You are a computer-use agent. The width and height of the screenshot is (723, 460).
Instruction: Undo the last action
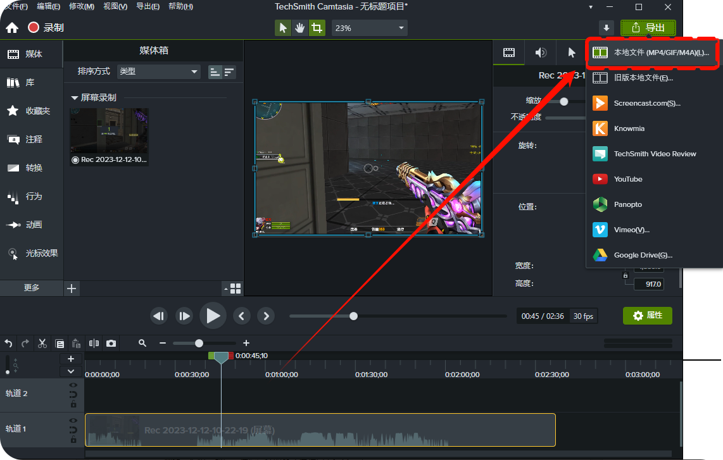tap(8, 344)
